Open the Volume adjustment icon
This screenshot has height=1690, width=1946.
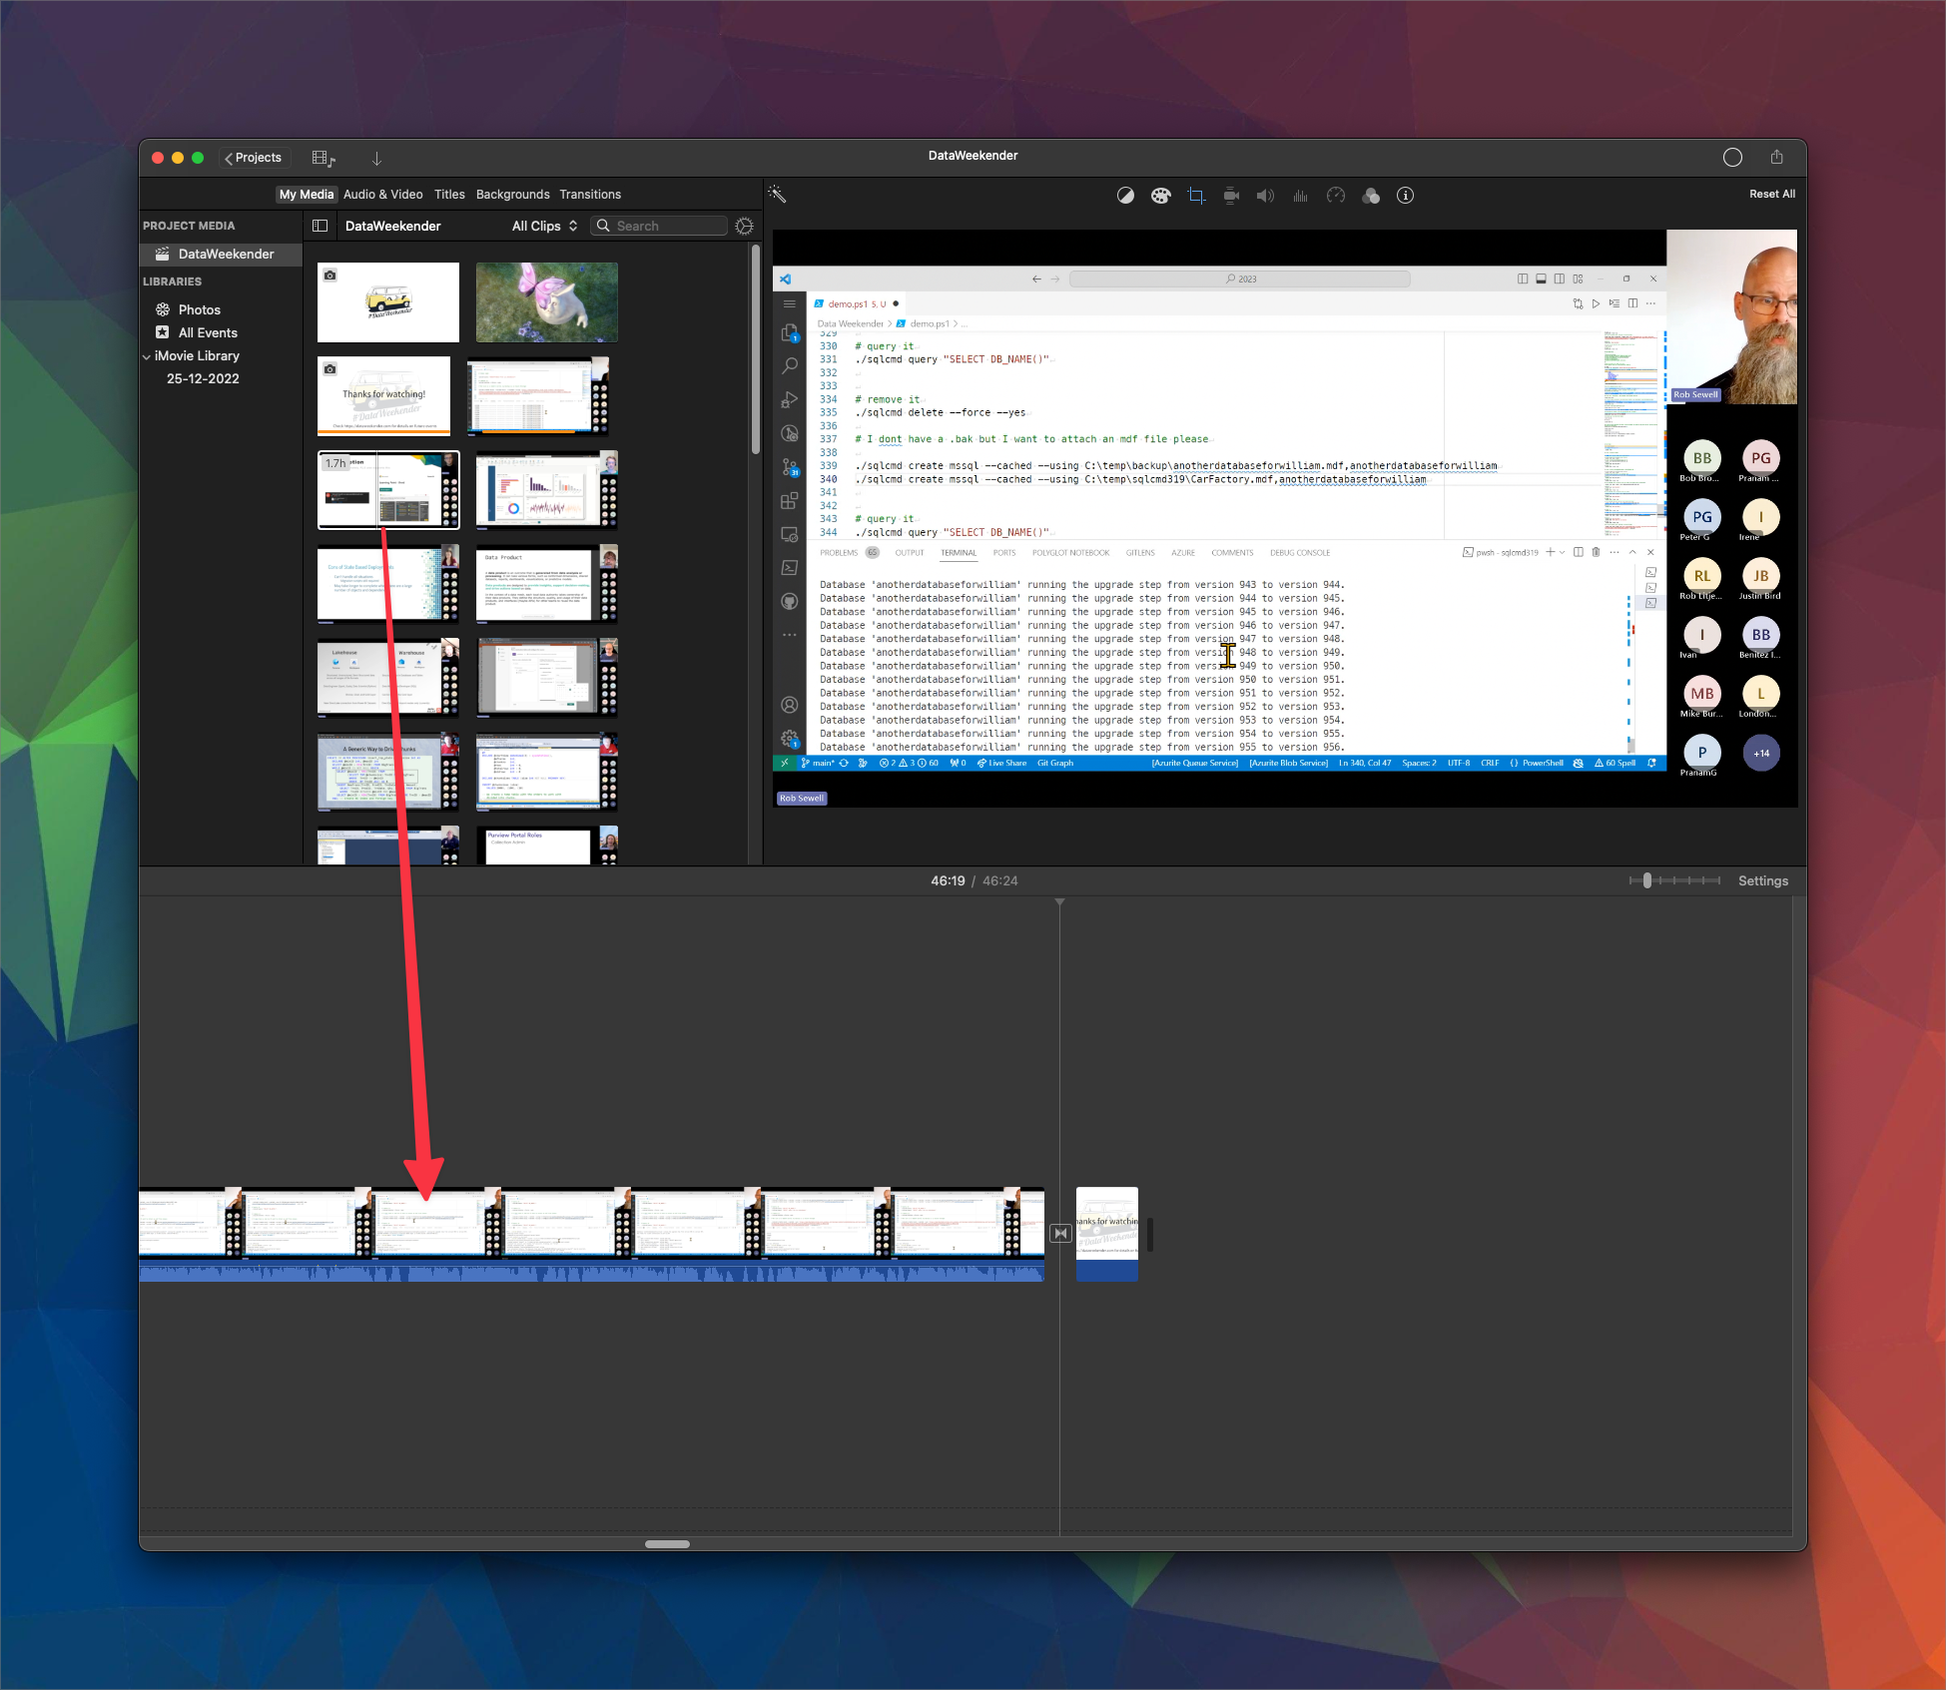pos(1265,196)
